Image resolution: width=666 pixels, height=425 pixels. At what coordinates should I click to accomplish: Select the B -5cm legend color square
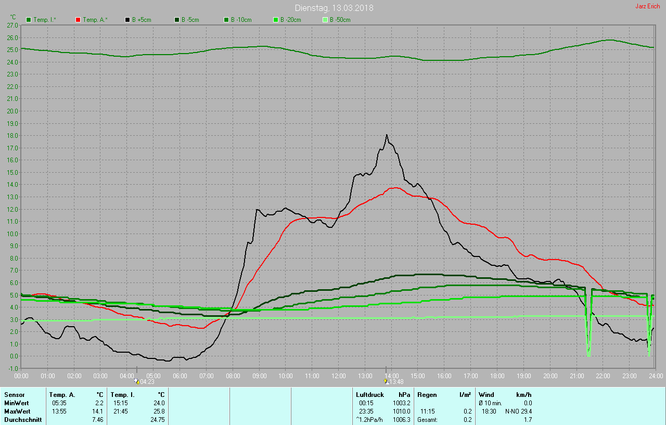[x=177, y=20]
